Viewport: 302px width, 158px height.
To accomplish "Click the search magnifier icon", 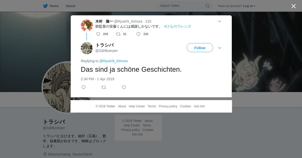I will coord(208,6).
